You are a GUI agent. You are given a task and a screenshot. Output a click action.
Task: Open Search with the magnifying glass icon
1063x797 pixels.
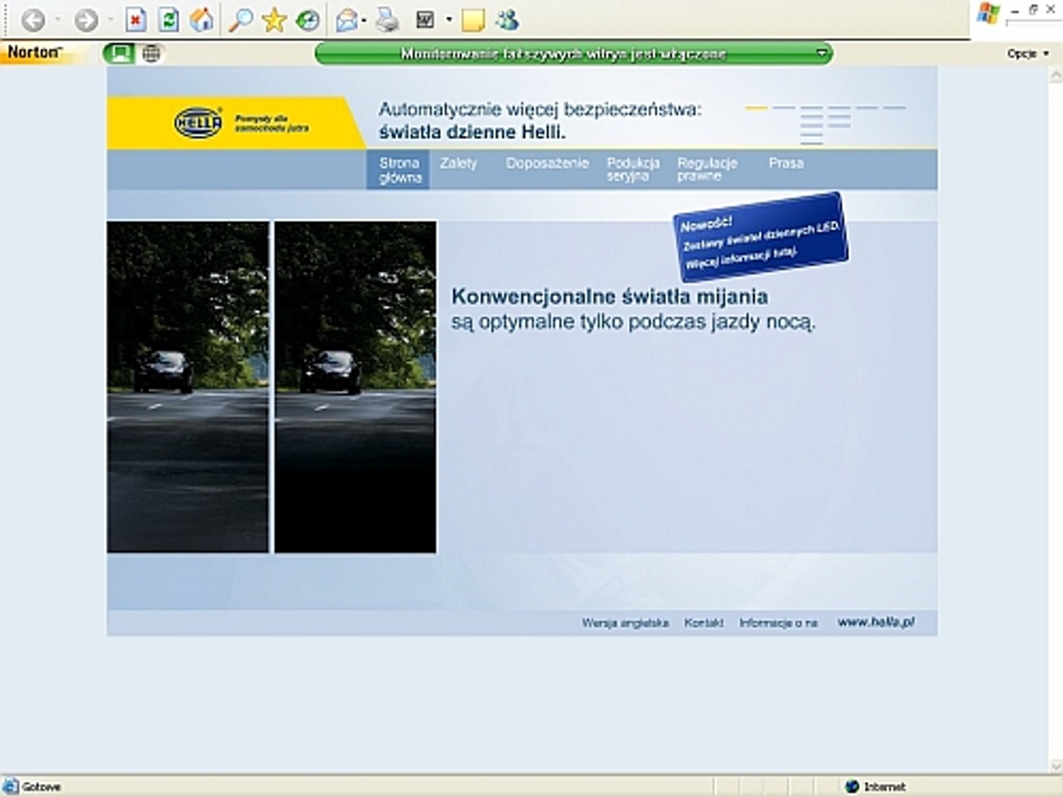click(240, 21)
